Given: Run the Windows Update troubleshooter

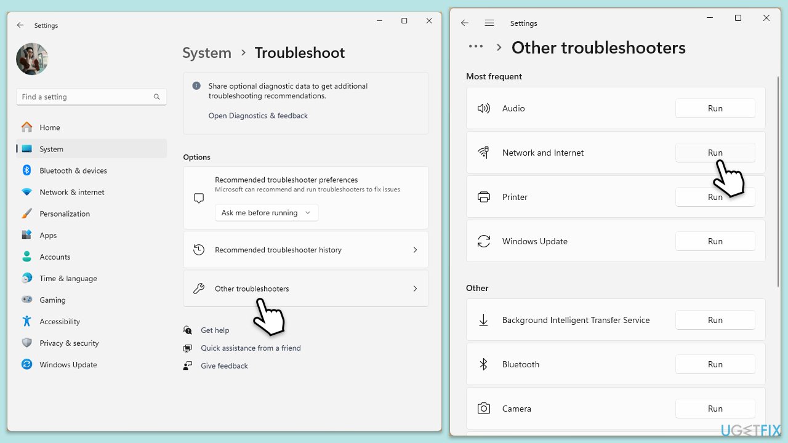Looking at the screenshot, I should (715, 241).
